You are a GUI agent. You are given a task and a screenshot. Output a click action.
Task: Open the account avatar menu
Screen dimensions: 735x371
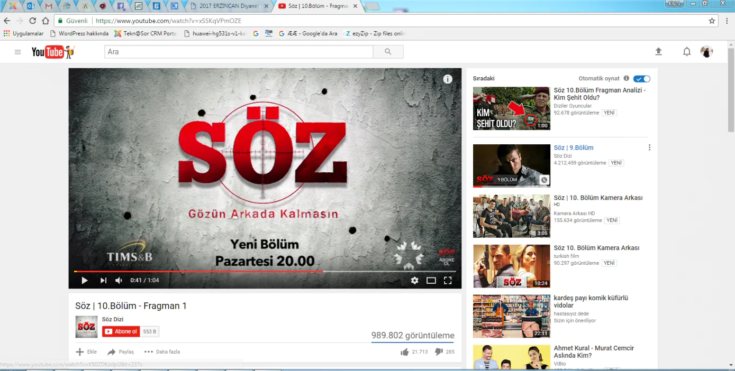pos(706,51)
